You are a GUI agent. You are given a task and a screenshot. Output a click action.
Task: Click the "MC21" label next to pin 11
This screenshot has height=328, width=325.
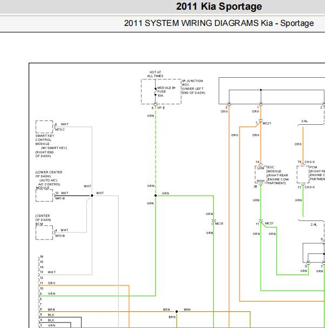pos(269,223)
